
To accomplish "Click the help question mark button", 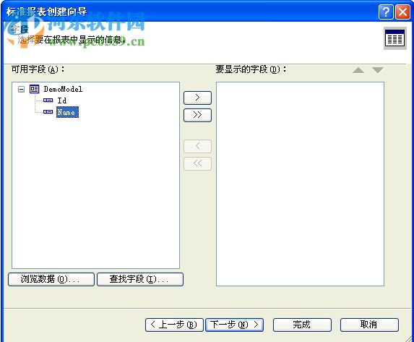I will click(x=386, y=12).
